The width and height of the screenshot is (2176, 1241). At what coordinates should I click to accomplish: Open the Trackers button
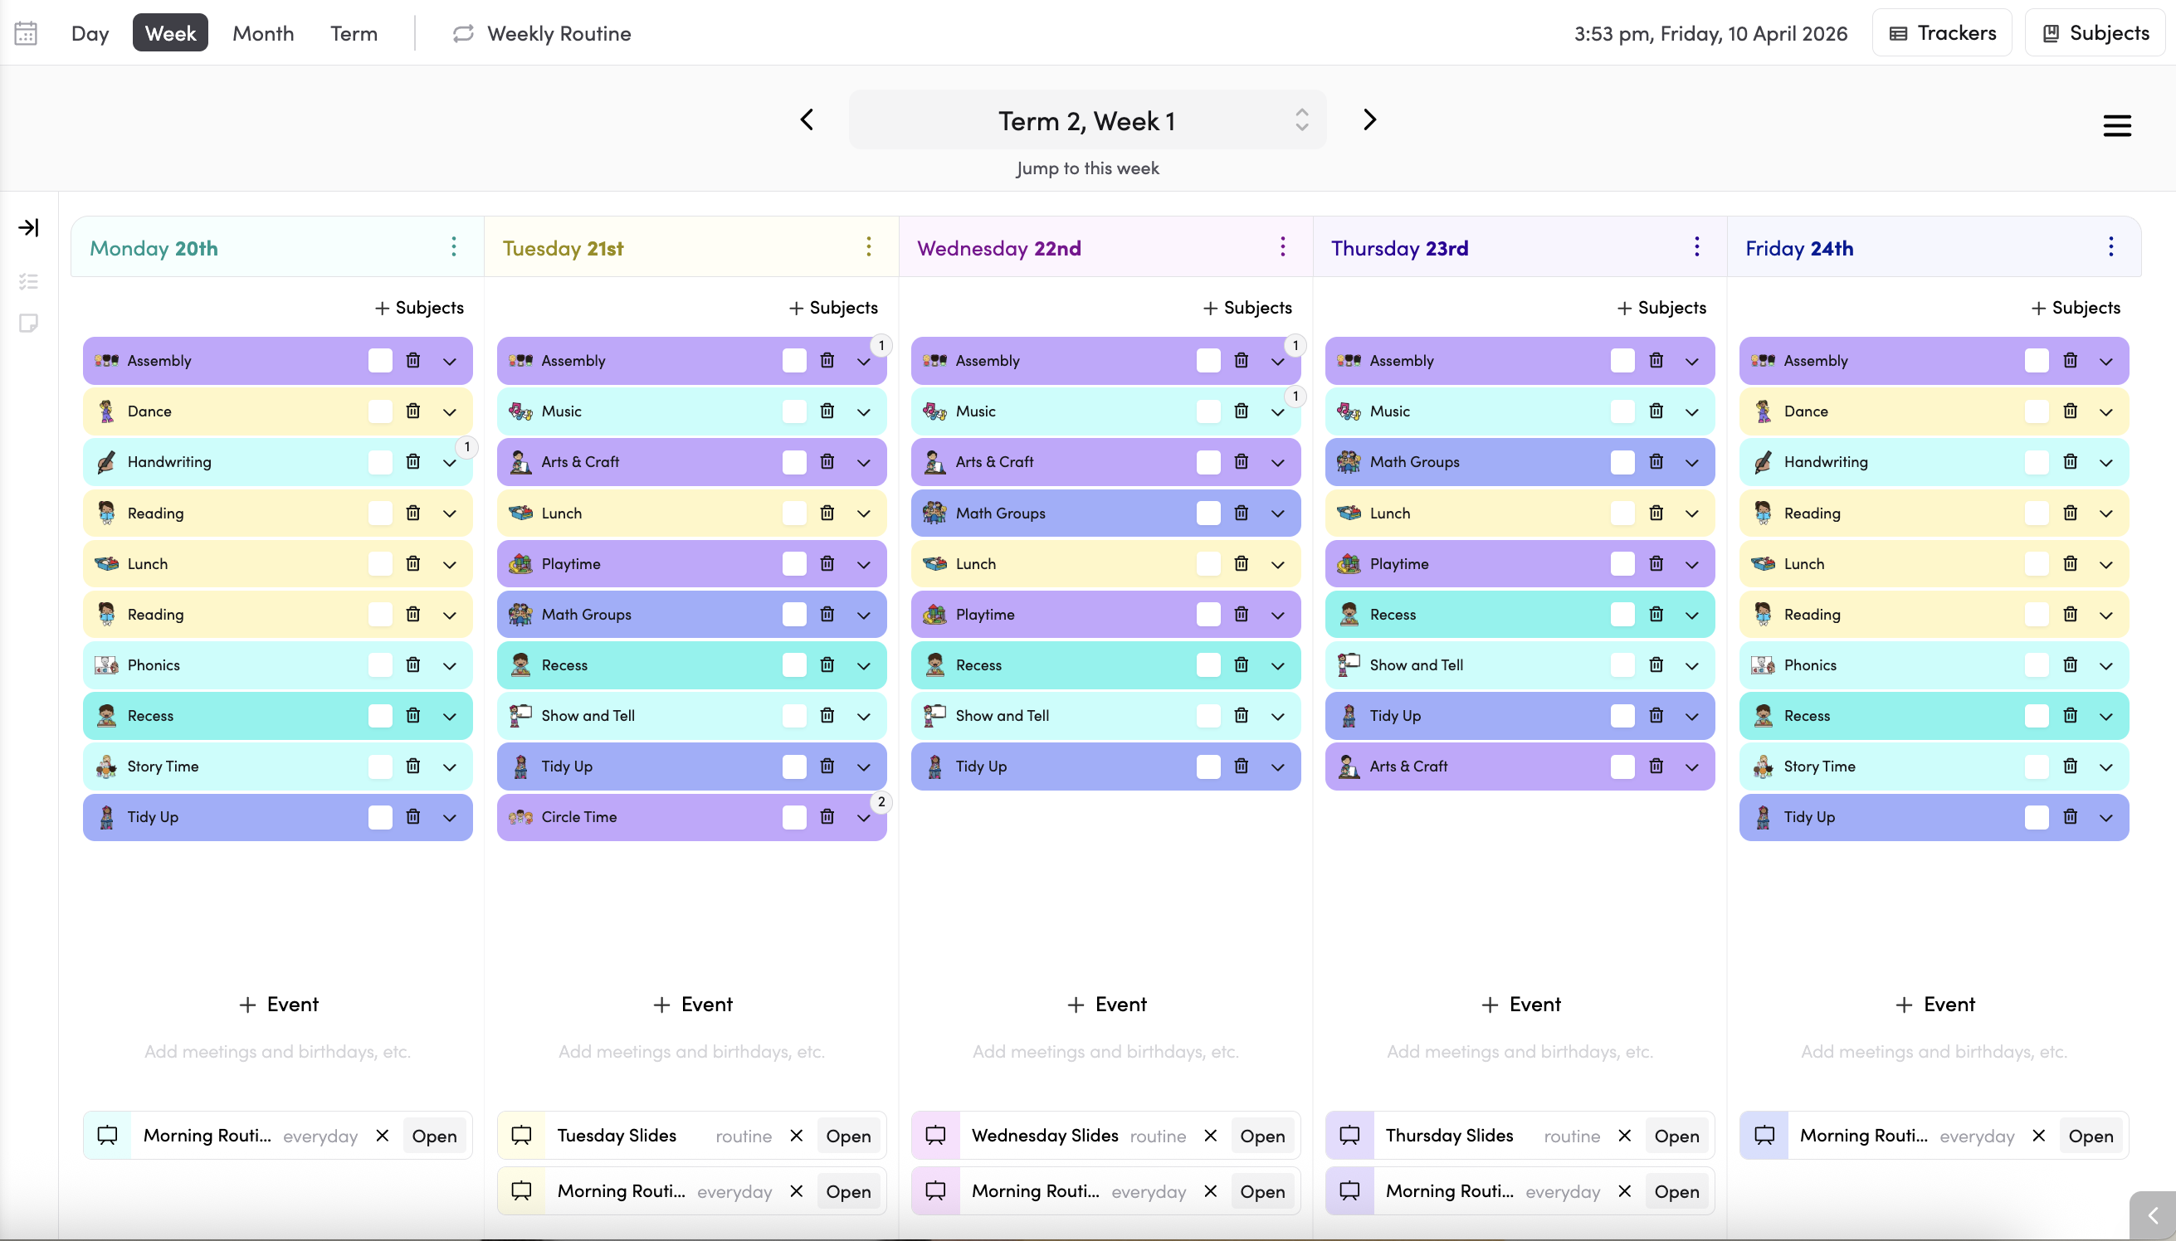pyautogui.click(x=1941, y=33)
